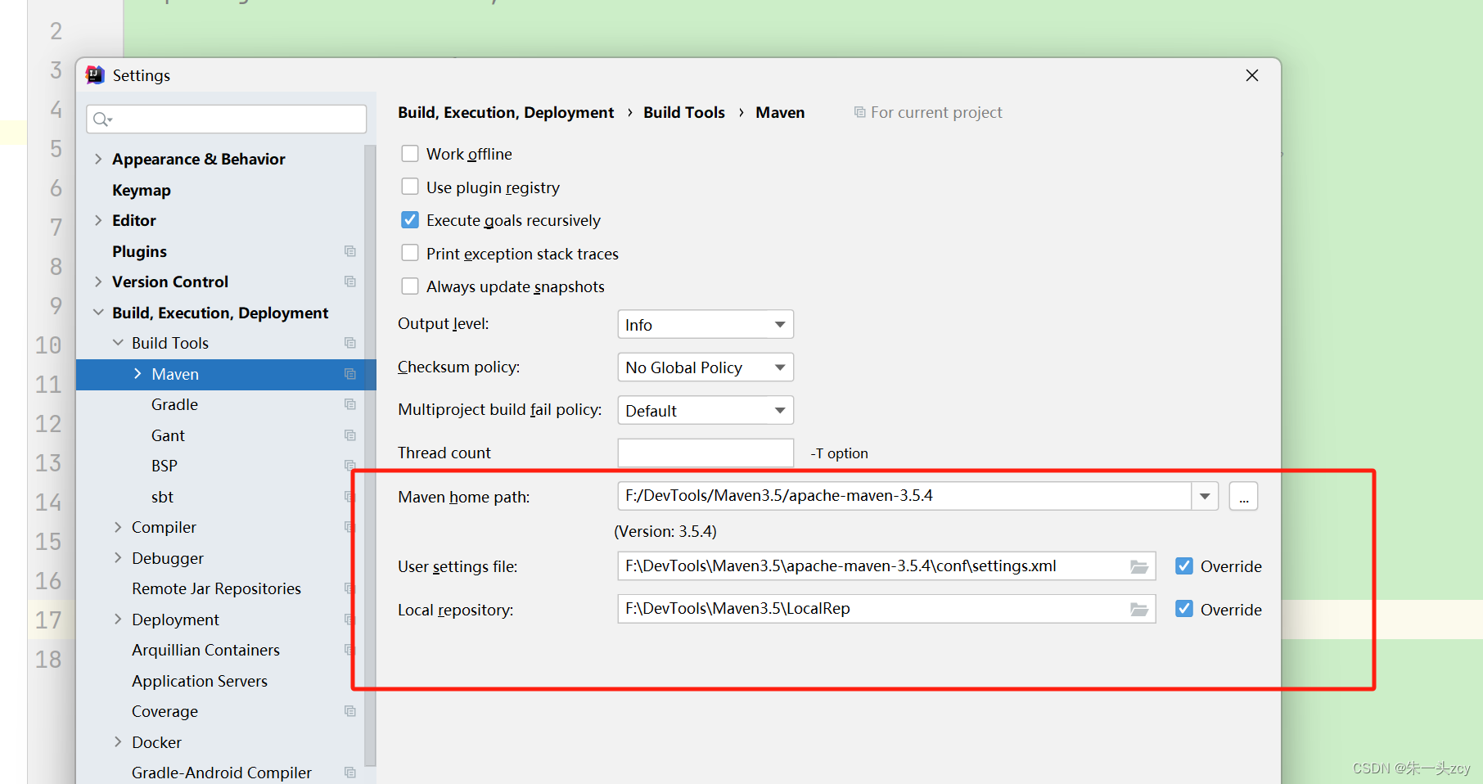Click the '(Version: 3.5.4)' text
The height and width of the screenshot is (784, 1483).
[x=665, y=531]
